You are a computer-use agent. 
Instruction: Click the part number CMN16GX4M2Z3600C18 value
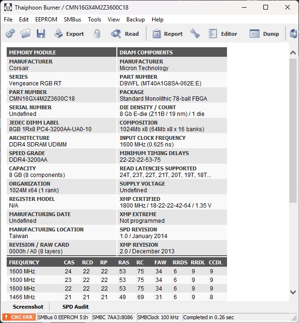point(42,99)
